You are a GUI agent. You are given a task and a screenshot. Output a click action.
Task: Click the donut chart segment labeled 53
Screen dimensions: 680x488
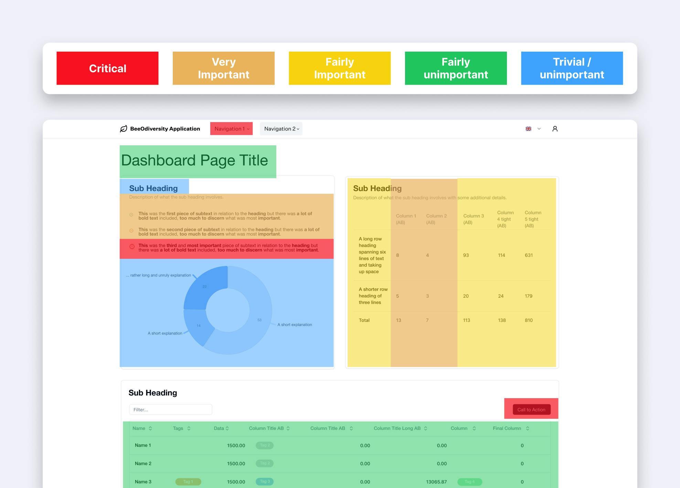(259, 320)
